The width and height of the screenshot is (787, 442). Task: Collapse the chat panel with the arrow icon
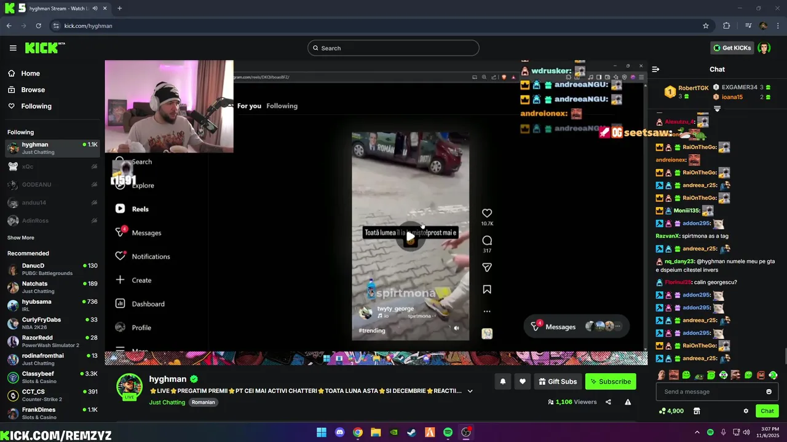(655, 69)
